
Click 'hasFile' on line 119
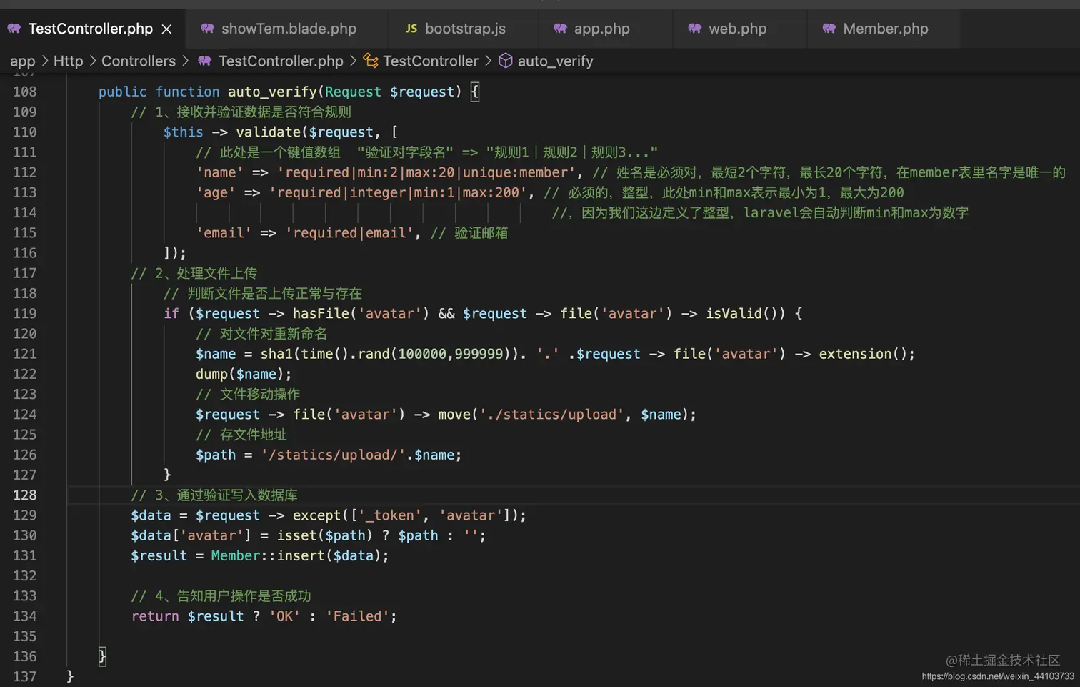click(x=321, y=314)
